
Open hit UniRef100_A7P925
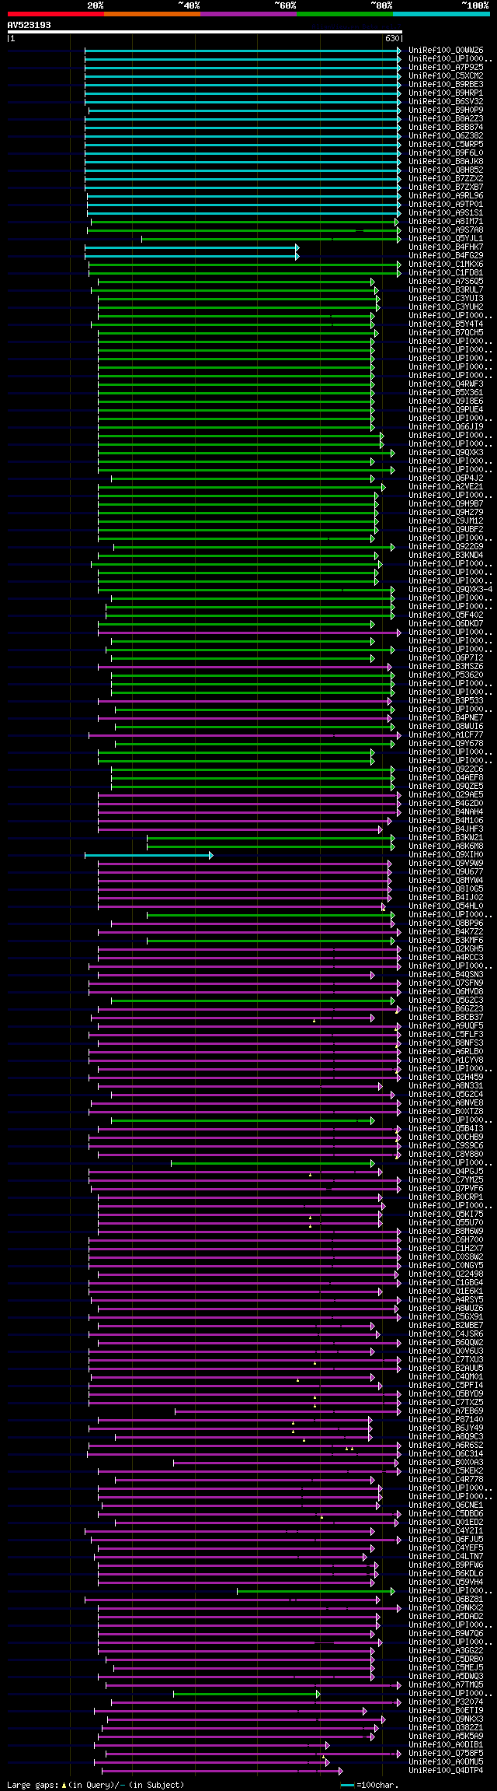(x=446, y=68)
